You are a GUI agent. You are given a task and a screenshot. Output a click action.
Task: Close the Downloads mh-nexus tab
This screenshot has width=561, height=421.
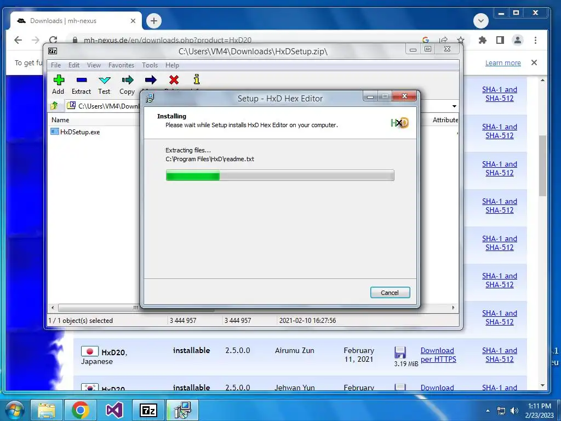pos(133,21)
